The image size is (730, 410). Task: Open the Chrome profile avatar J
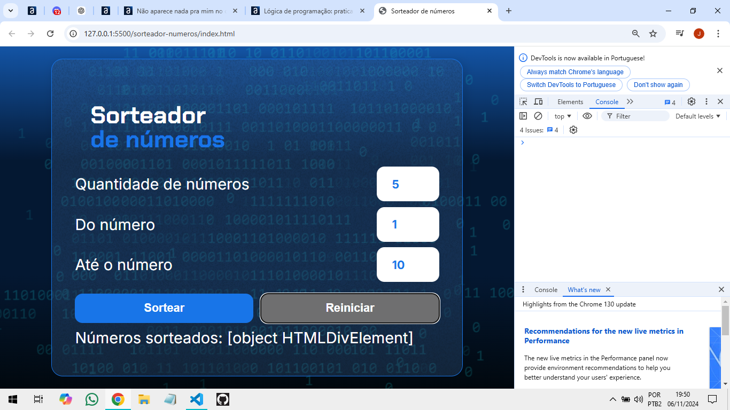699,34
